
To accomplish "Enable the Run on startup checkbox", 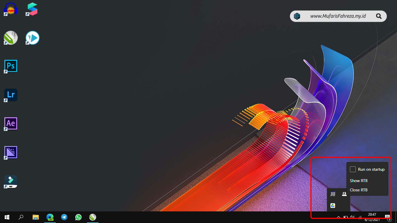I will coord(353,169).
